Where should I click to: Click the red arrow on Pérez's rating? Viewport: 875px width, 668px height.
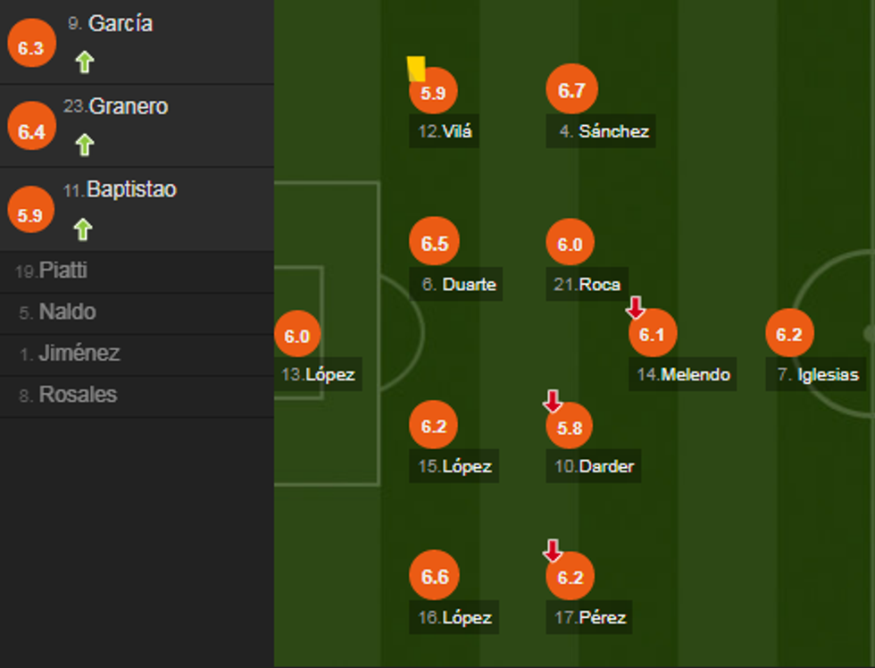point(553,551)
